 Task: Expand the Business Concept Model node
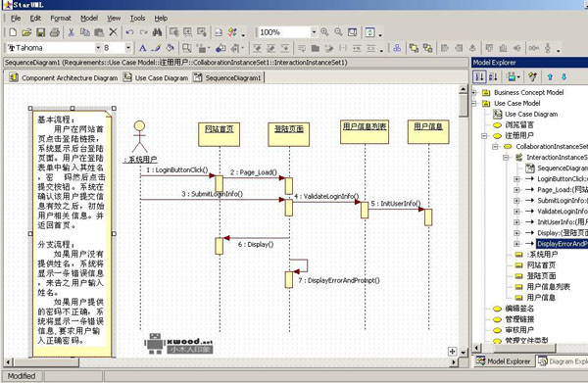coord(474,92)
